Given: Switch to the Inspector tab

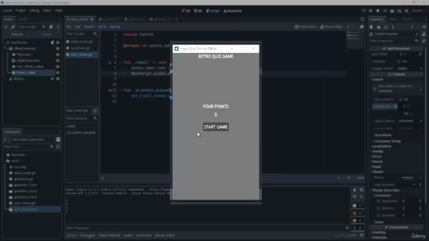Looking at the screenshot, I should tap(377, 19).
